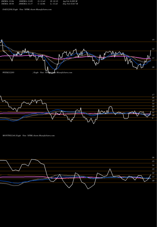Screen dimensions: 157x227
Task: Click the 16 price label on monthly chart
Action: pos(153,158)
